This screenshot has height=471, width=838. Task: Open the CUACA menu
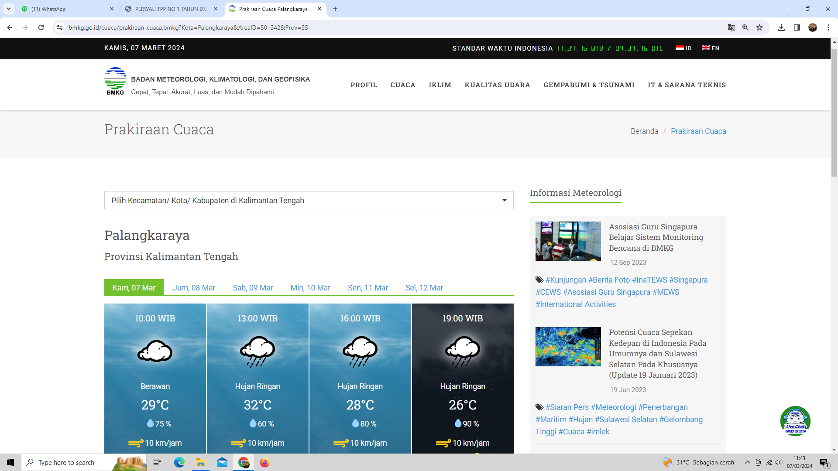point(403,85)
